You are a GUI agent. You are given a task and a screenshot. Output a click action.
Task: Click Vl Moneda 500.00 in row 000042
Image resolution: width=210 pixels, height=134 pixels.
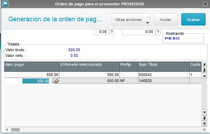coord(90,75)
